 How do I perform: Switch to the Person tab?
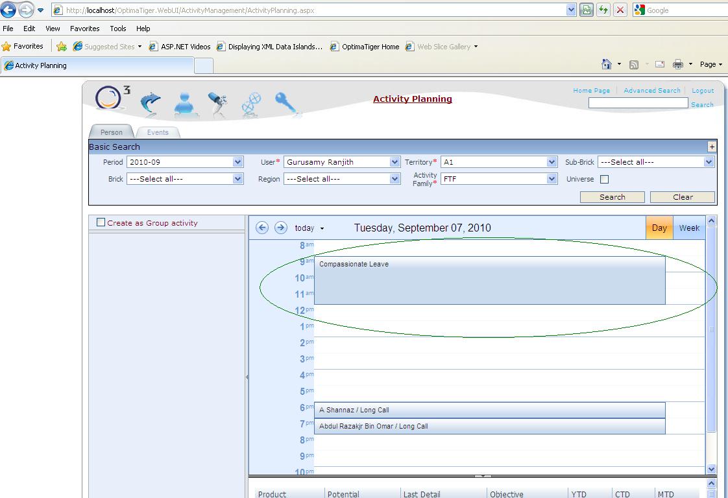click(x=112, y=132)
